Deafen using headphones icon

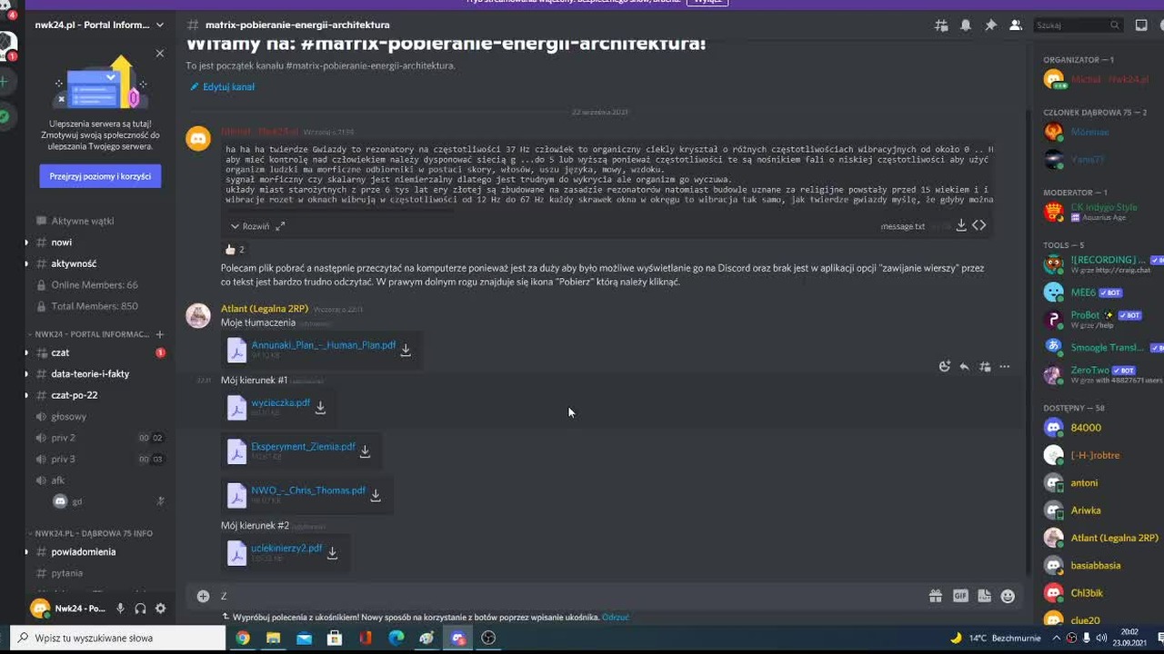[140, 609]
